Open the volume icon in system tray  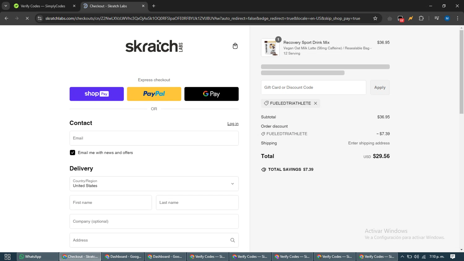pyautogui.click(x=416, y=257)
